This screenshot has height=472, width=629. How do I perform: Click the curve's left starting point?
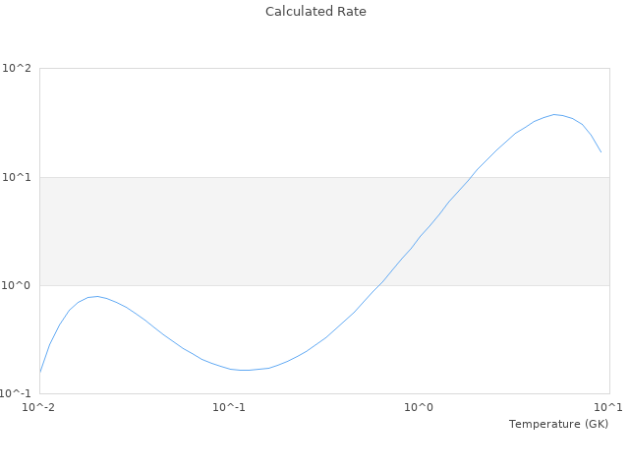coord(40,372)
